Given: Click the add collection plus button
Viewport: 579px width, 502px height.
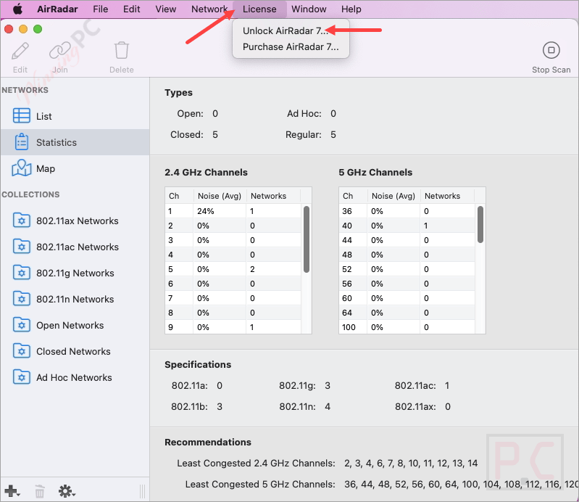Looking at the screenshot, I should pyautogui.click(x=12, y=491).
